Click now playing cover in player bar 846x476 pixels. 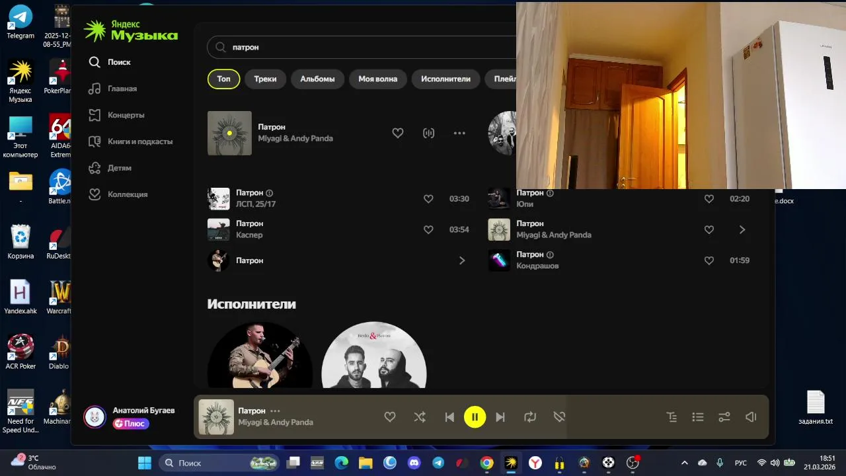click(x=216, y=417)
